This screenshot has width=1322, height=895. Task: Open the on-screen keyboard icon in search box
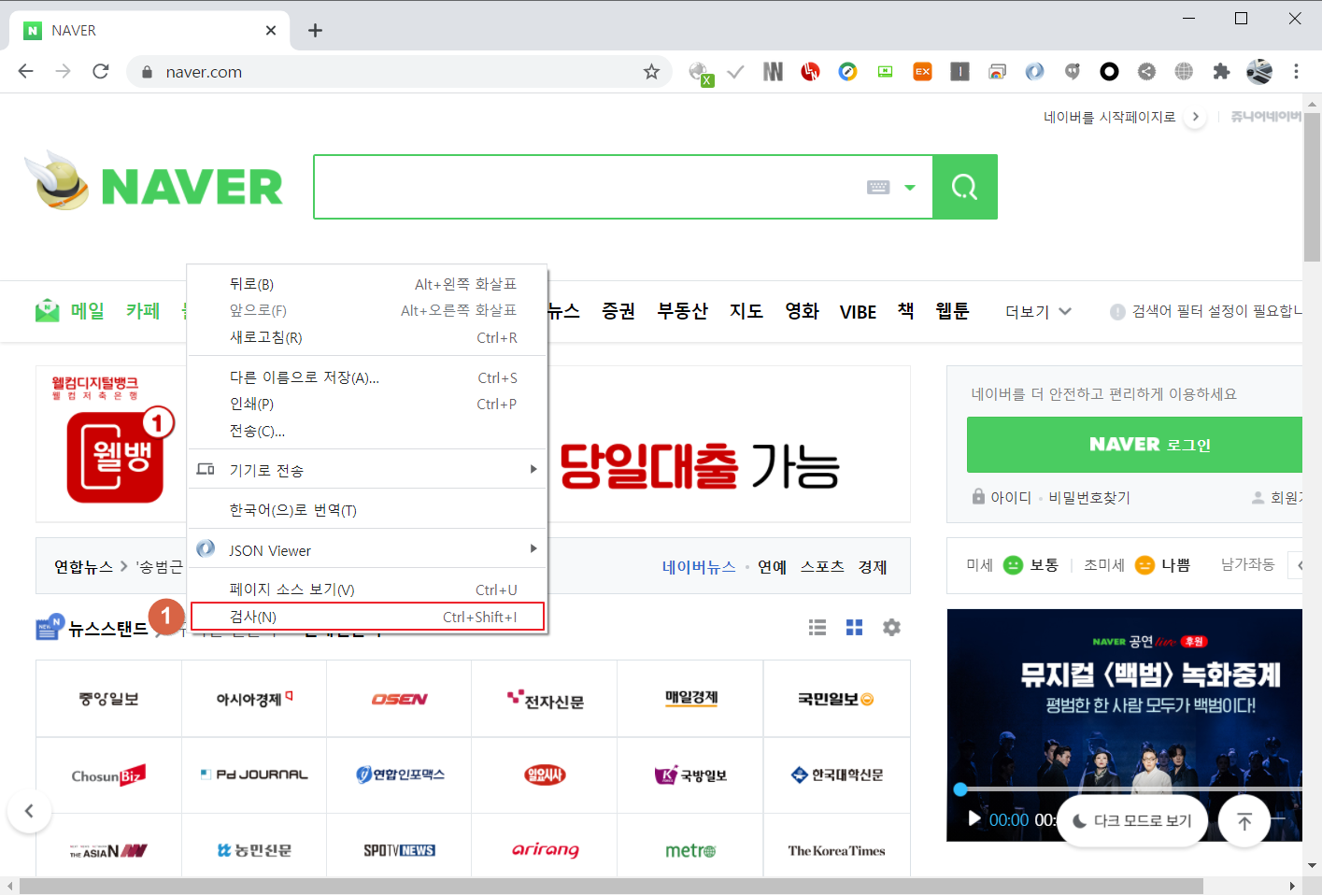point(878,187)
